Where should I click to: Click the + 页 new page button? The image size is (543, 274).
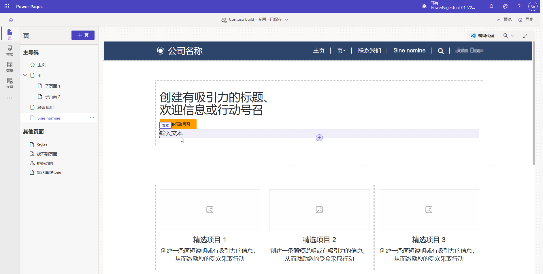click(x=83, y=35)
